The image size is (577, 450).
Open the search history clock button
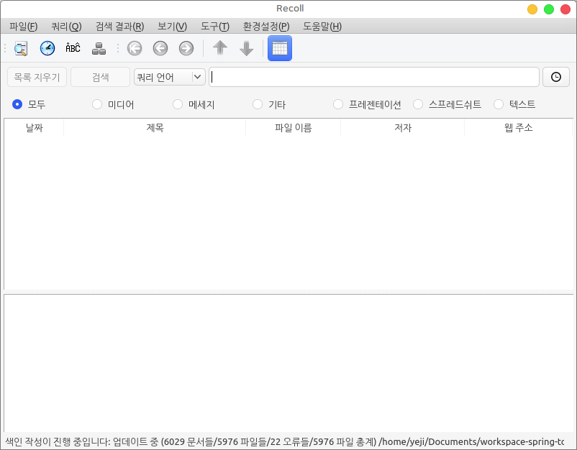click(x=556, y=77)
